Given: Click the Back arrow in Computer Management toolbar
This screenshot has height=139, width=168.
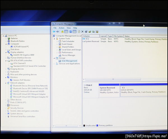Looking at the screenshot, I should pyautogui.click(x=54, y=32).
